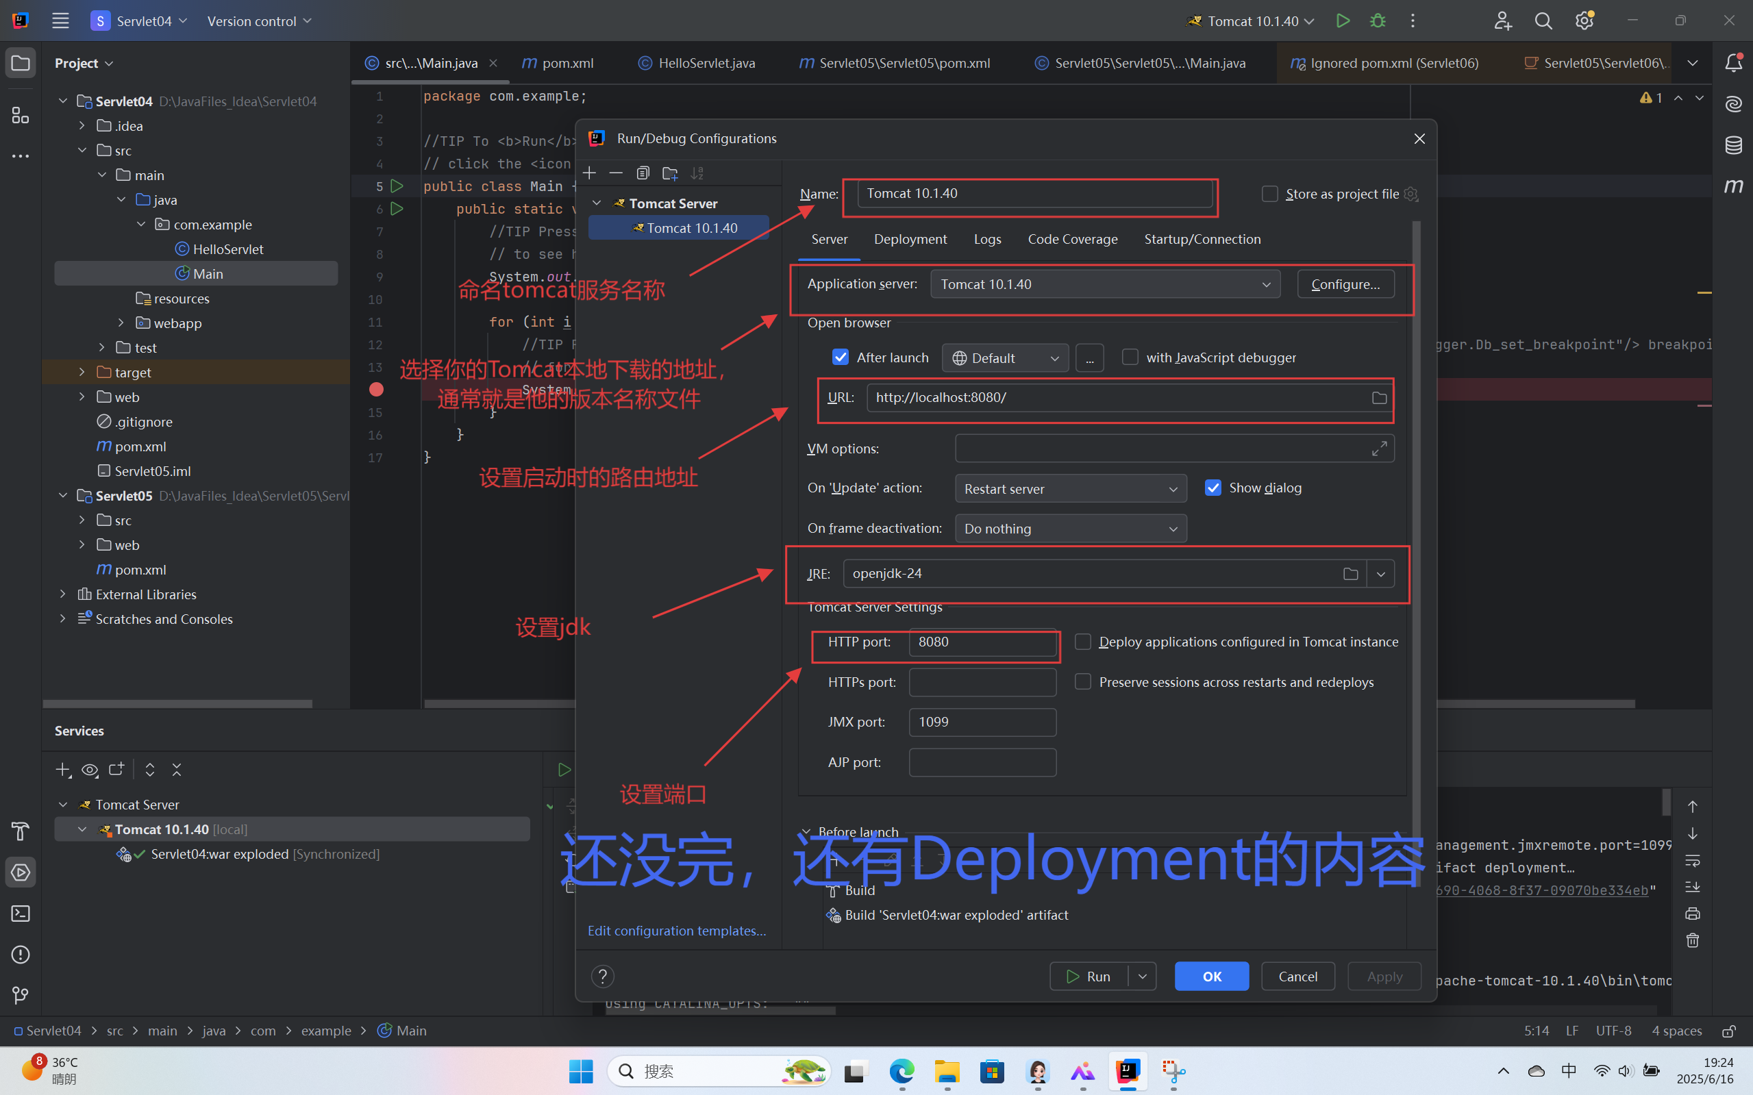Collapse the Servlet04 project tree node
Screen dimensions: 1753x1095
pyautogui.click(x=62, y=101)
